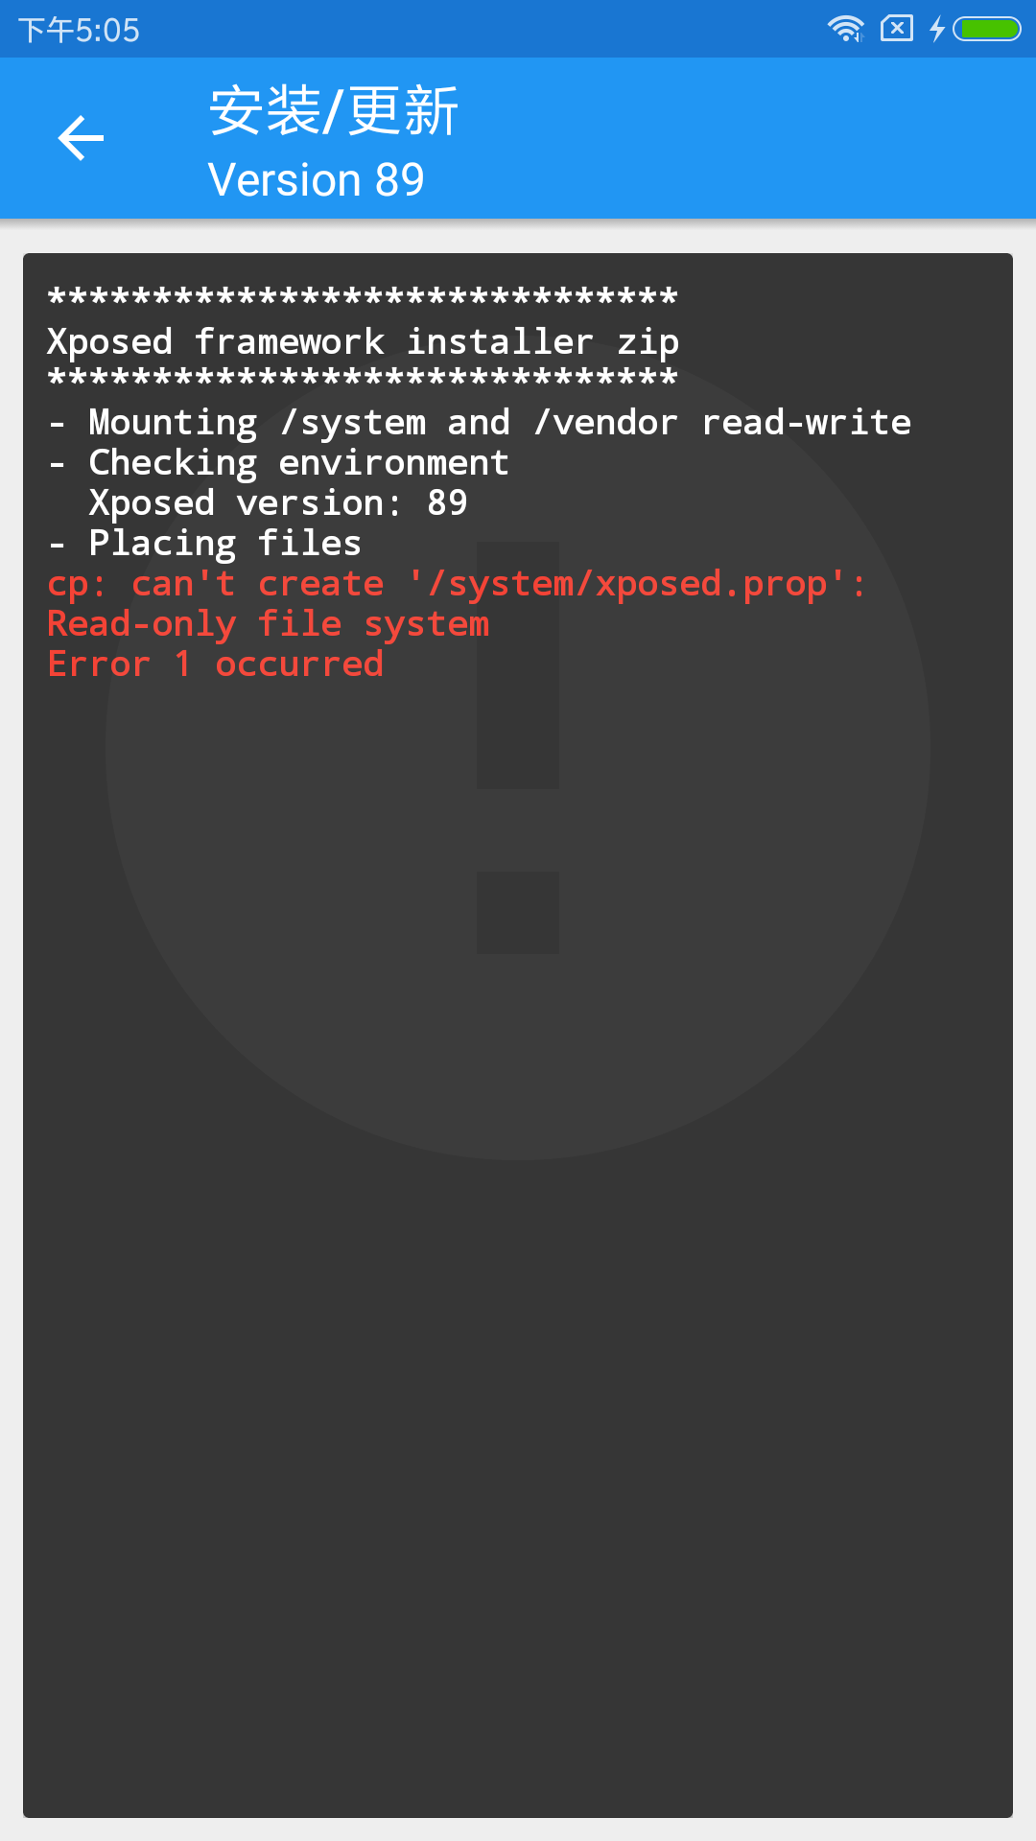Select the 'Checking environment' log line
Image resolution: width=1036 pixels, height=1841 pixels.
click(x=278, y=463)
